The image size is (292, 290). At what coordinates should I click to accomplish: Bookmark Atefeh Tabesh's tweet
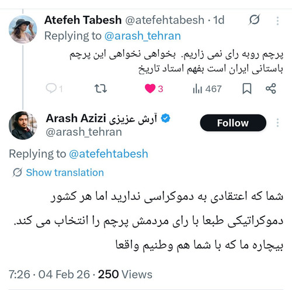(247, 89)
